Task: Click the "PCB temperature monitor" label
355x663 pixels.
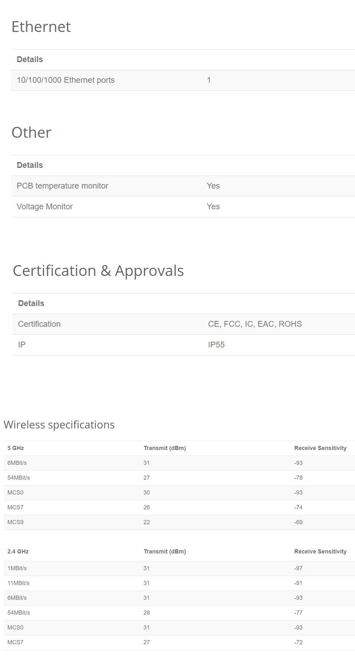Action: pyautogui.click(x=62, y=186)
